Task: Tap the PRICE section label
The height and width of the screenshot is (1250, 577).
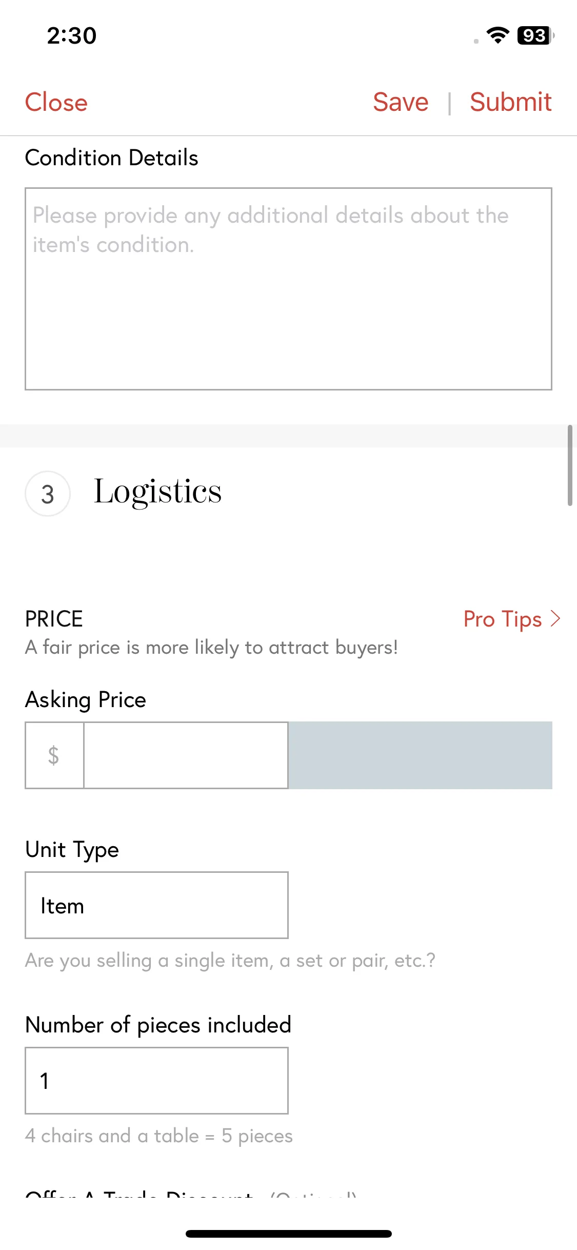Action: click(54, 619)
